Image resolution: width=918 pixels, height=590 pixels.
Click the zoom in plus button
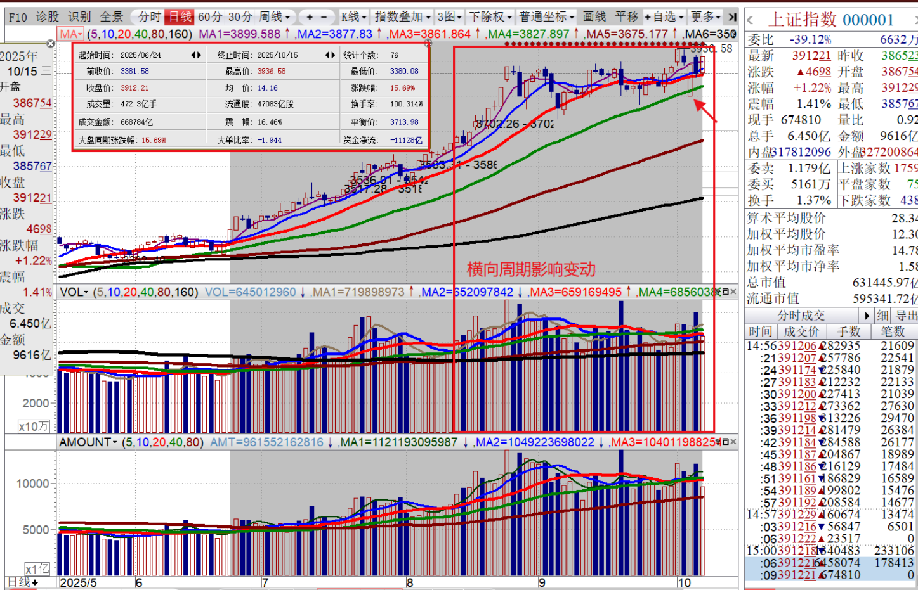tap(310, 17)
